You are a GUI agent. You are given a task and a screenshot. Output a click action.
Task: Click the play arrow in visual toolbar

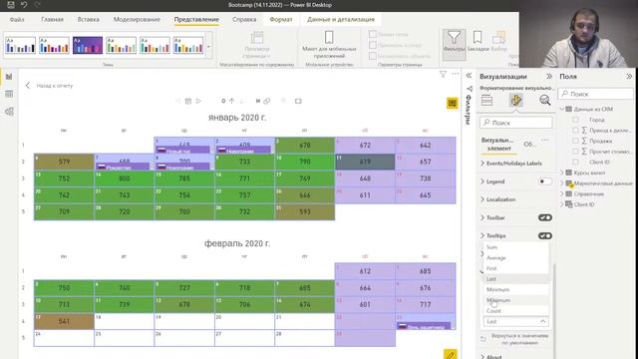tap(198, 101)
